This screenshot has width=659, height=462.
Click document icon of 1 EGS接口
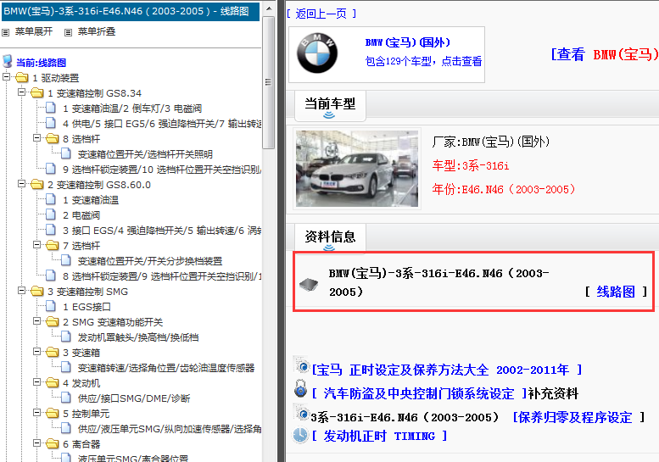[x=51, y=306]
